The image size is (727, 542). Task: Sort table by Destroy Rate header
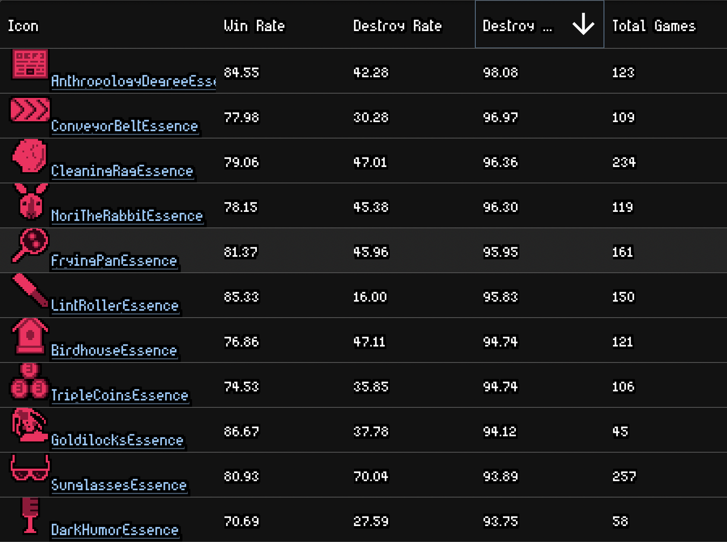(398, 26)
